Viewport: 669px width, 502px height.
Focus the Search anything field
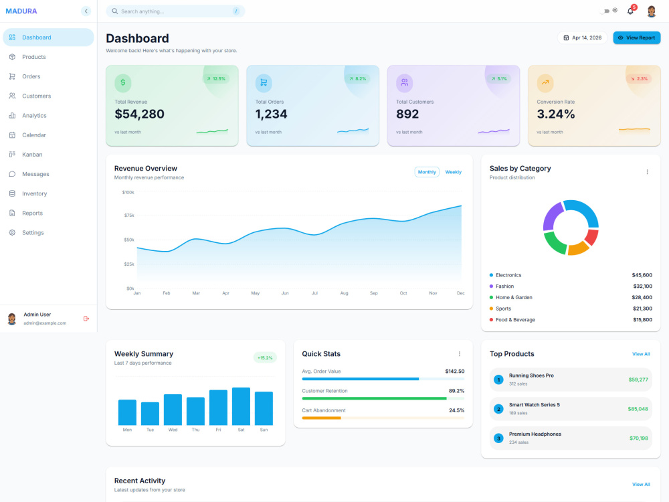175,11
